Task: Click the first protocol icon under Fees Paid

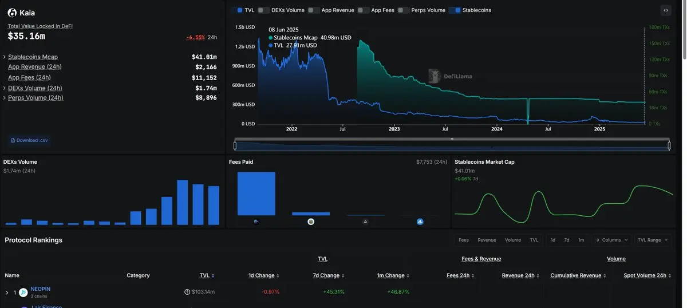Action: tap(256, 222)
